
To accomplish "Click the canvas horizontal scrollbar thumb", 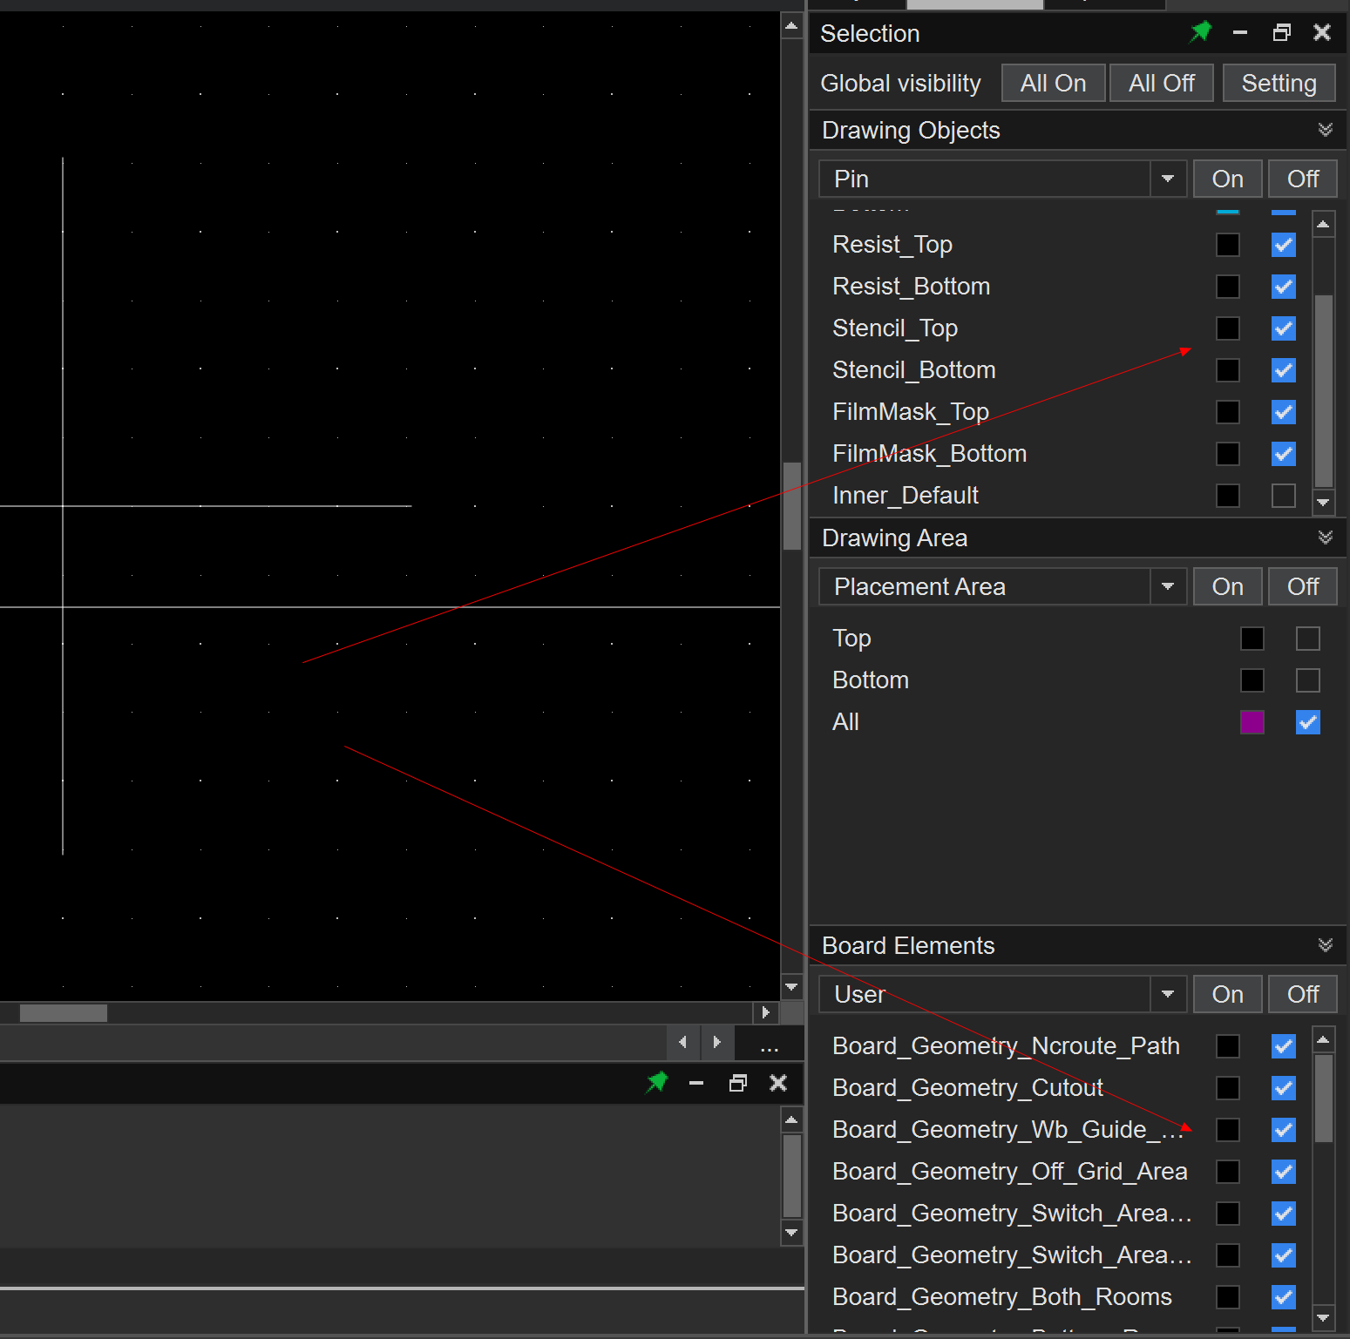I will point(63,1013).
